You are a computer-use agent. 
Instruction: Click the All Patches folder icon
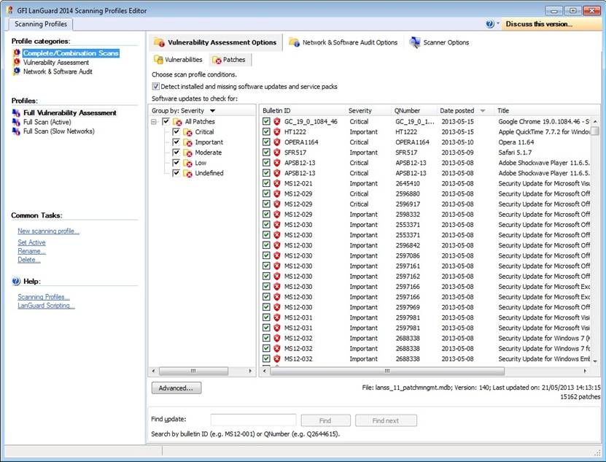coord(177,122)
